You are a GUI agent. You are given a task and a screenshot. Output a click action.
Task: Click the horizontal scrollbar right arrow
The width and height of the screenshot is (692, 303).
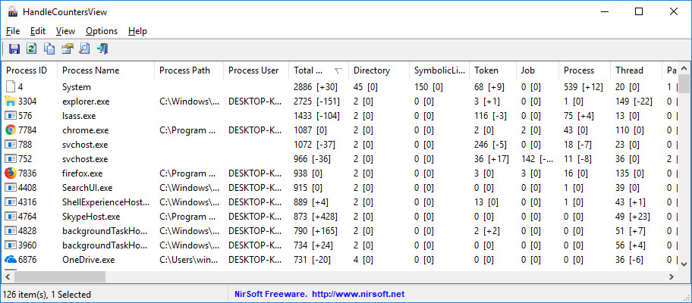(673, 277)
